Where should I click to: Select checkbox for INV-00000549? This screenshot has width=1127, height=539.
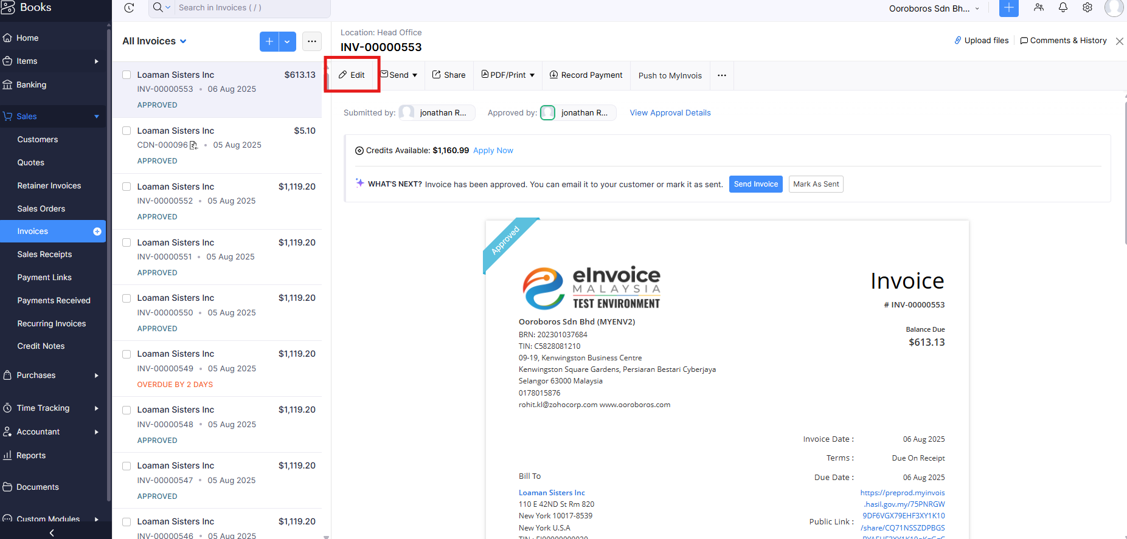pyautogui.click(x=127, y=354)
